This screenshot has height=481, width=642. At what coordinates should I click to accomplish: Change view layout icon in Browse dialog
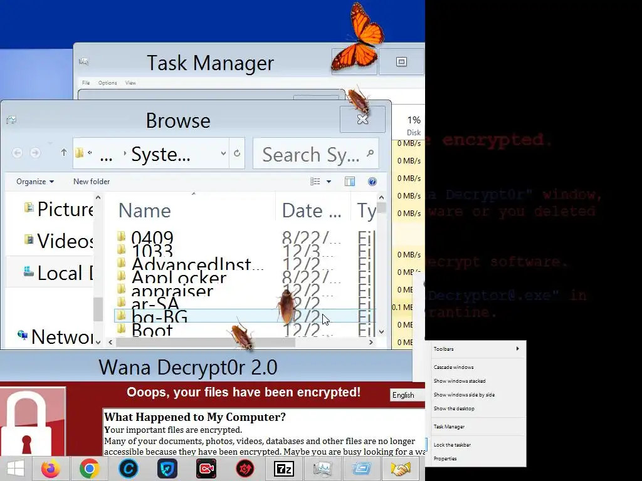point(315,182)
